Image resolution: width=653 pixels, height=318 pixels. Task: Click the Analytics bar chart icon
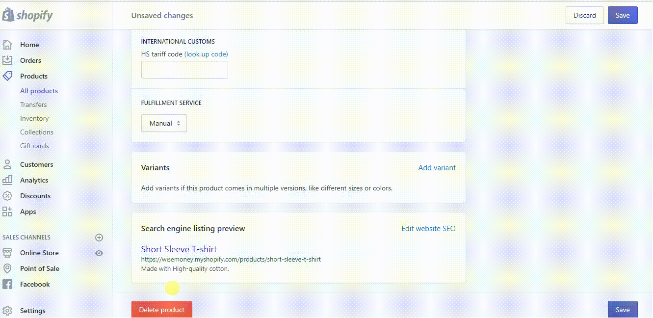(x=7, y=180)
